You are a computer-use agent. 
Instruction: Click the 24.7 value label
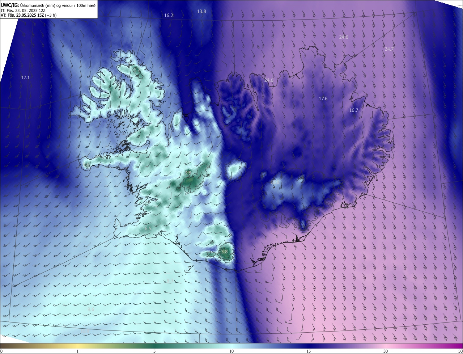click(x=389, y=49)
